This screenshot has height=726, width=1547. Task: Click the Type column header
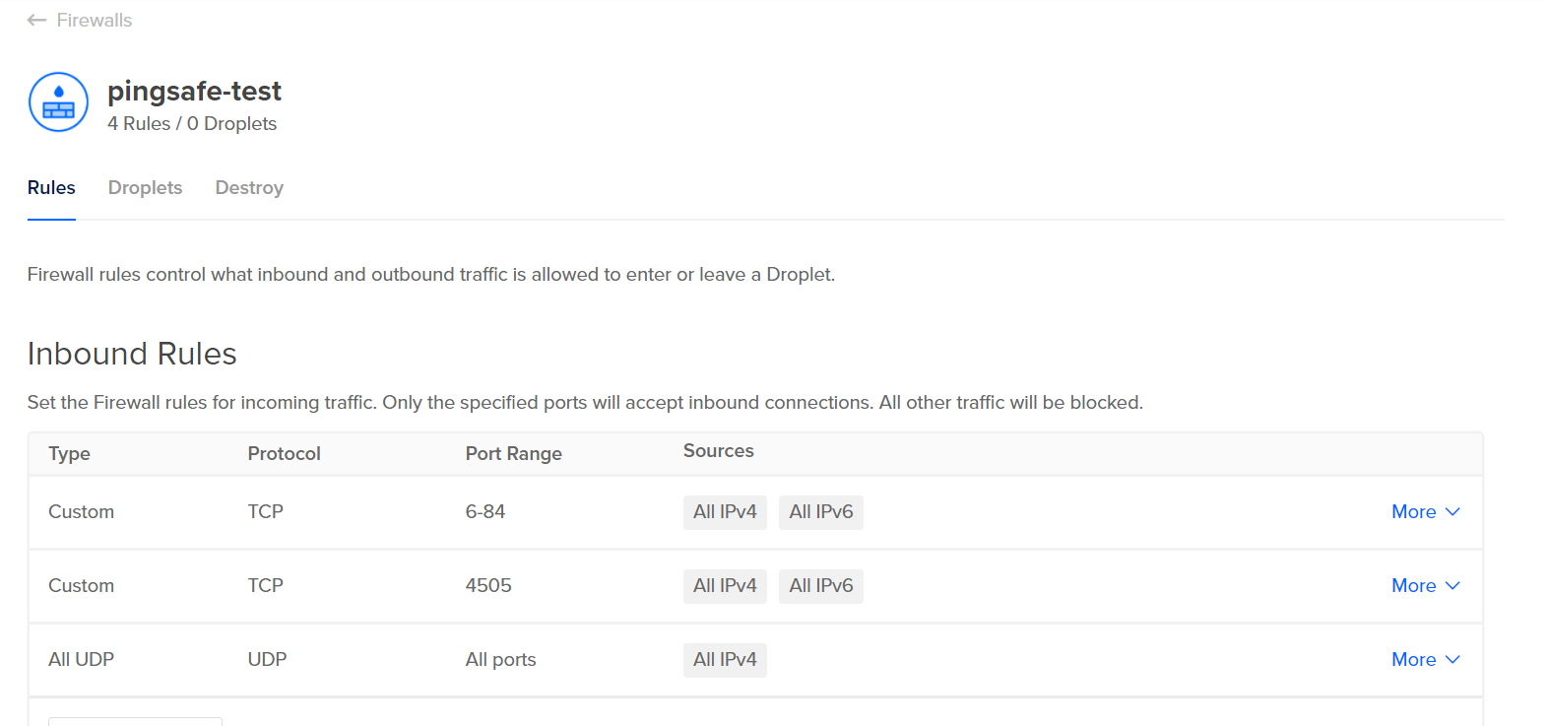click(x=69, y=453)
